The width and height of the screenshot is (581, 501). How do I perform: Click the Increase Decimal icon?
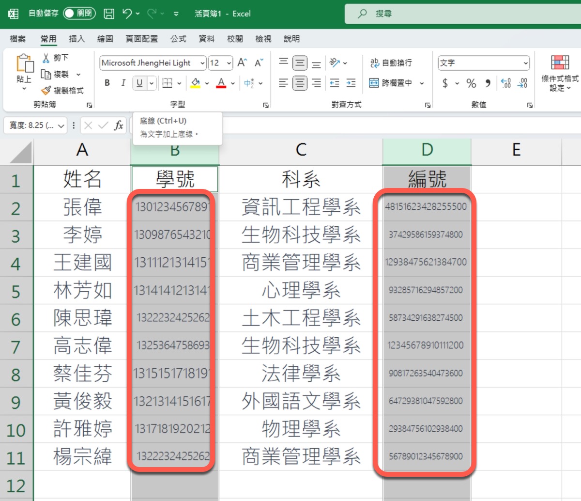click(506, 83)
